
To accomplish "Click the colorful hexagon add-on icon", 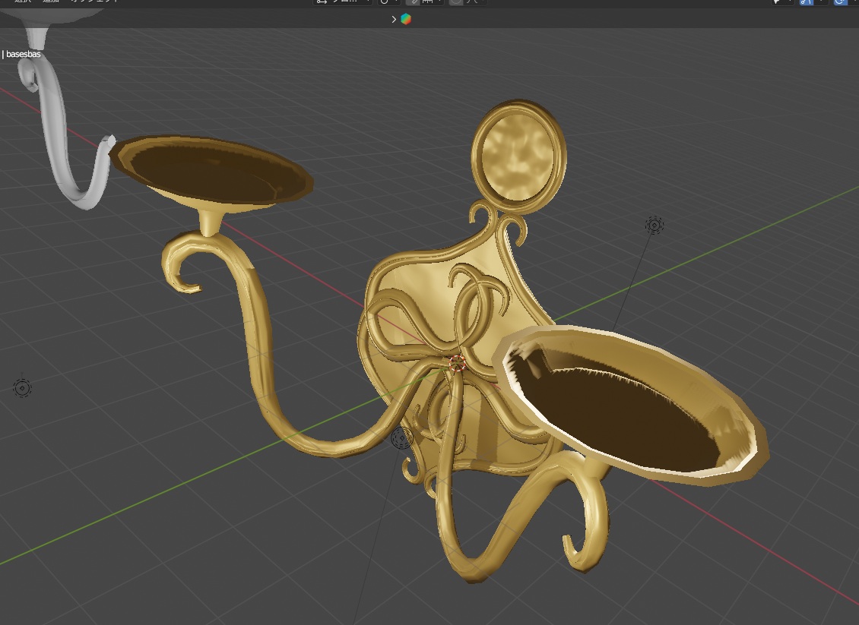I will tap(406, 19).
